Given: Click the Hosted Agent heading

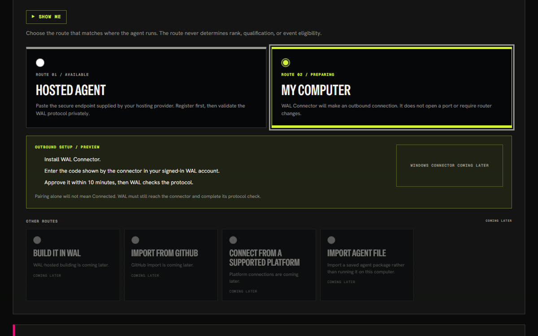Looking at the screenshot, I should [x=71, y=90].
